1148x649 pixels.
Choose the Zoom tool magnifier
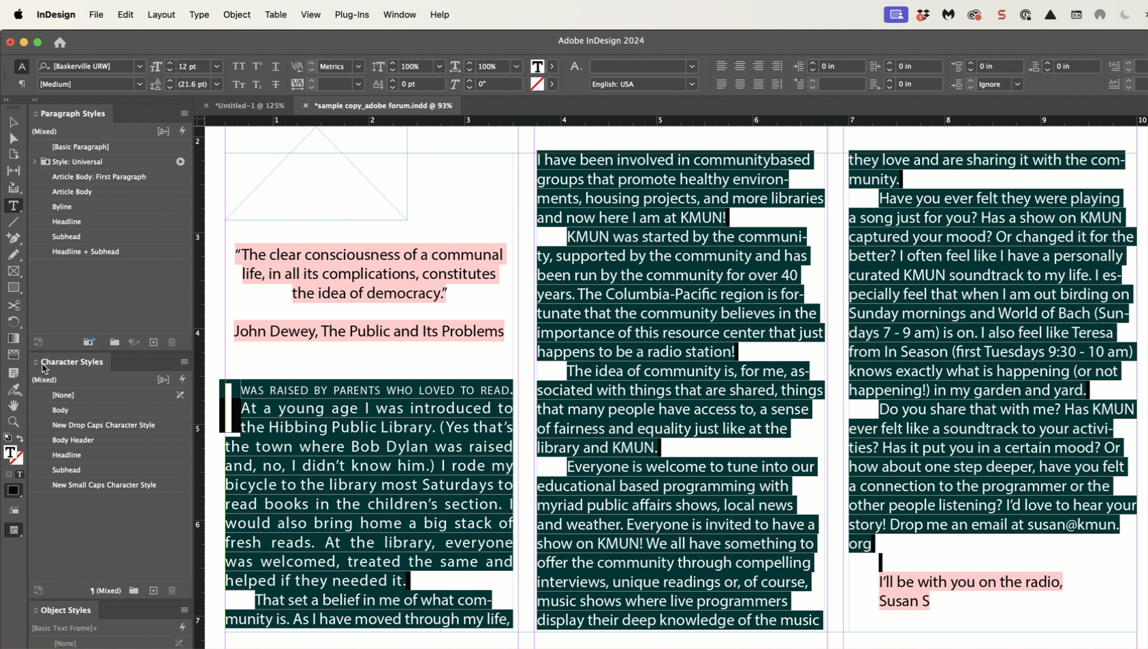(13, 422)
